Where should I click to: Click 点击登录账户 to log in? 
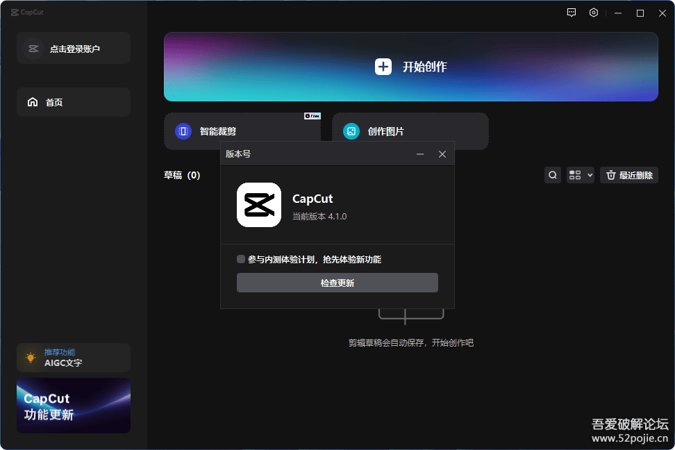(x=74, y=49)
